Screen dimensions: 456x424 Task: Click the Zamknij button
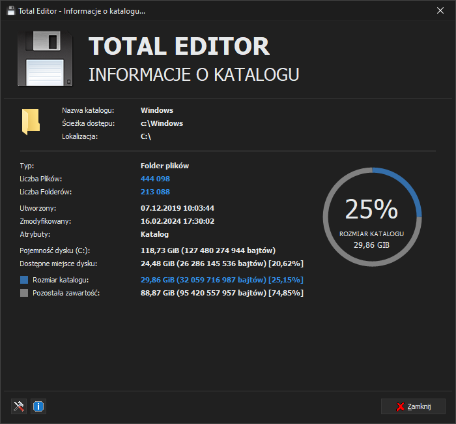[x=413, y=406]
